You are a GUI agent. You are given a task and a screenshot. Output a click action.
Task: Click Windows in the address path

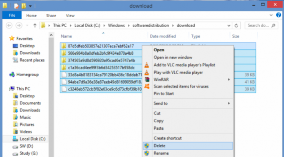click(116, 26)
